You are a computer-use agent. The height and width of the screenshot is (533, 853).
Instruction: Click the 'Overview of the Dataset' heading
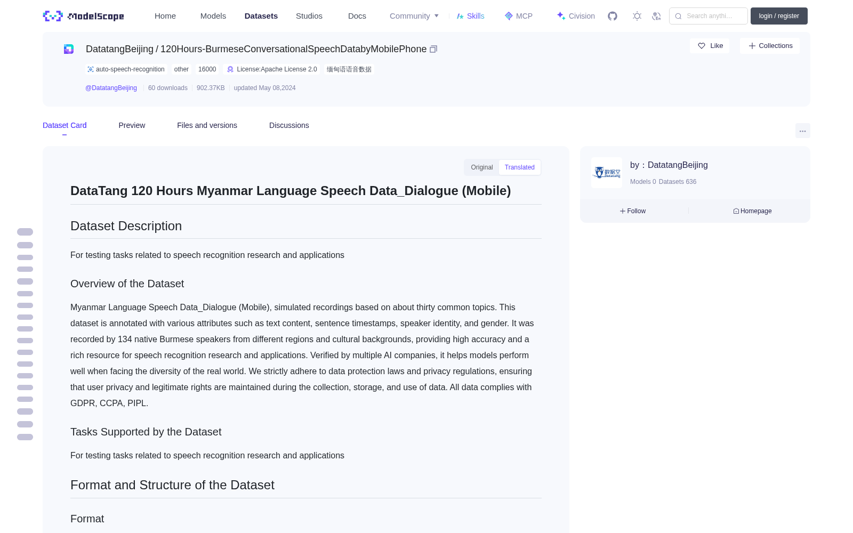[127, 284]
